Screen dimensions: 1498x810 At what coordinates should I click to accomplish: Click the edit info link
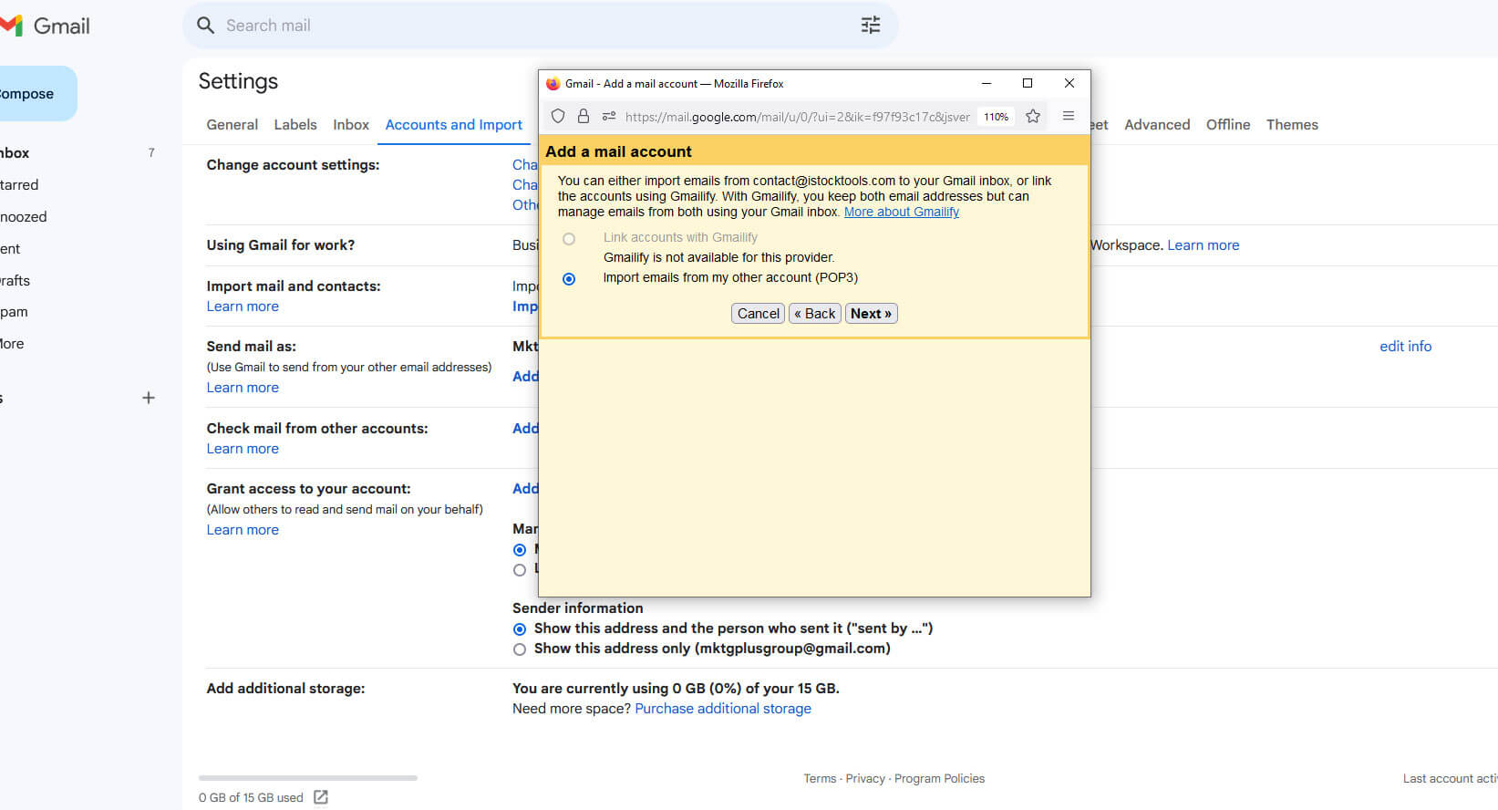point(1406,347)
